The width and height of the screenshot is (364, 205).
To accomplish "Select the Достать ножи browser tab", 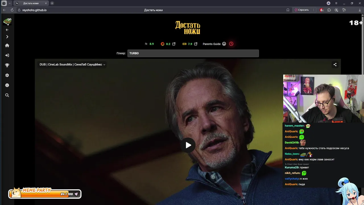I will click(x=31, y=3).
